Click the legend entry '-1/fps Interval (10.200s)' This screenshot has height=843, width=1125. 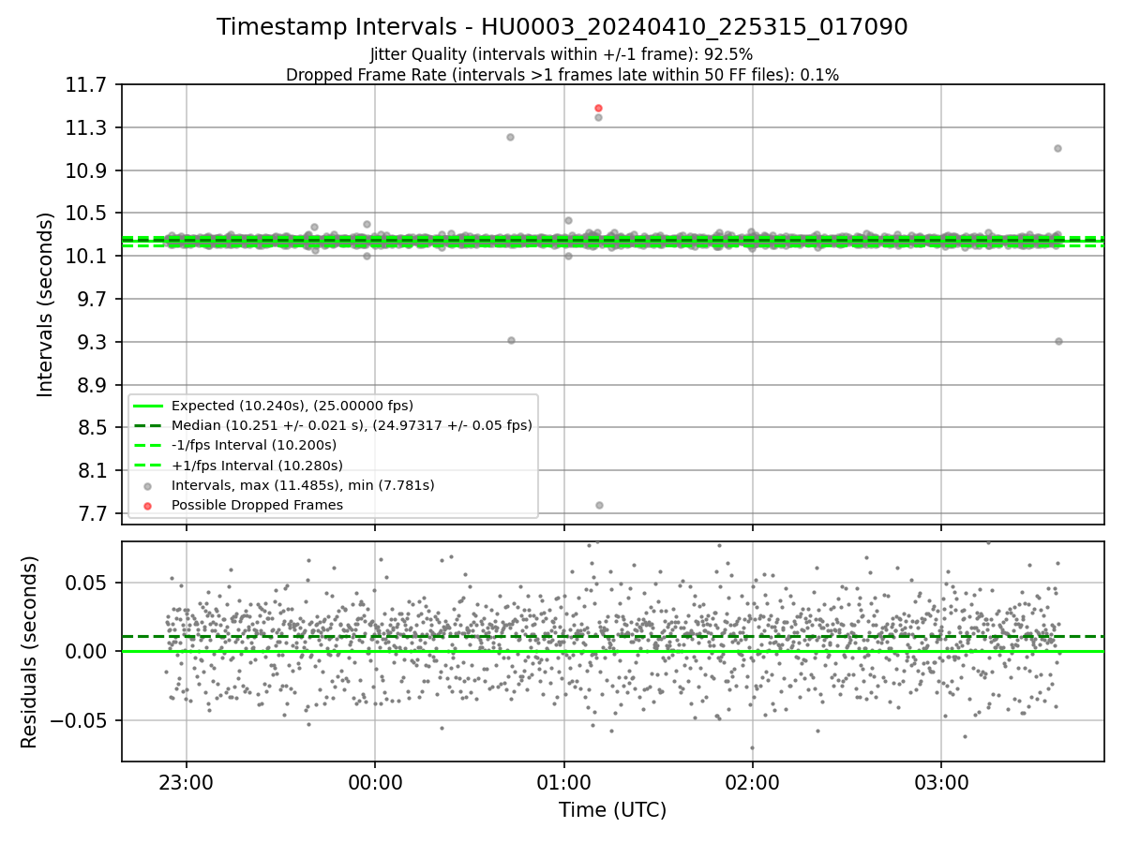click(x=254, y=445)
